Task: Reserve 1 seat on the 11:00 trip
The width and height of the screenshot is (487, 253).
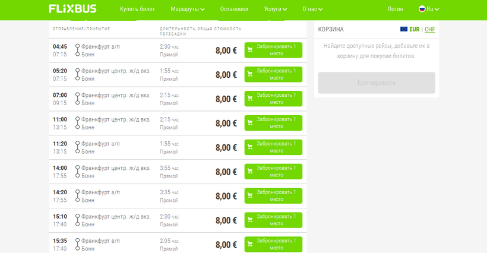Action: 273,124
